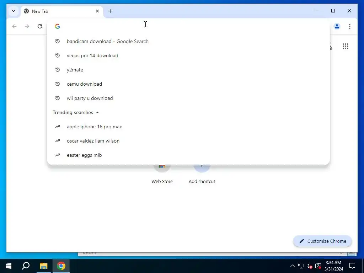Select the cemu download suggestion

pyautogui.click(x=188, y=84)
